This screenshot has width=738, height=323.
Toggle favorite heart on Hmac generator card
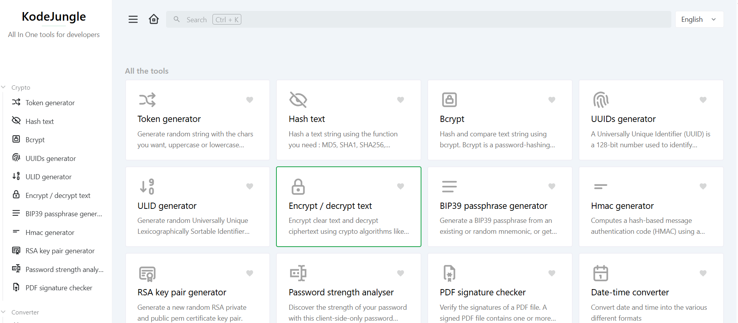(703, 186)
